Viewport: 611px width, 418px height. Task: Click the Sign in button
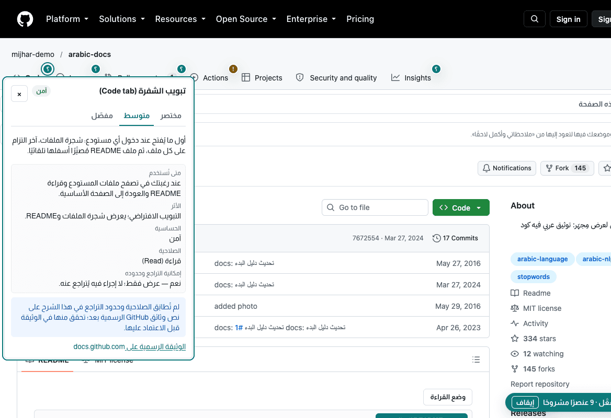(568, 19)
